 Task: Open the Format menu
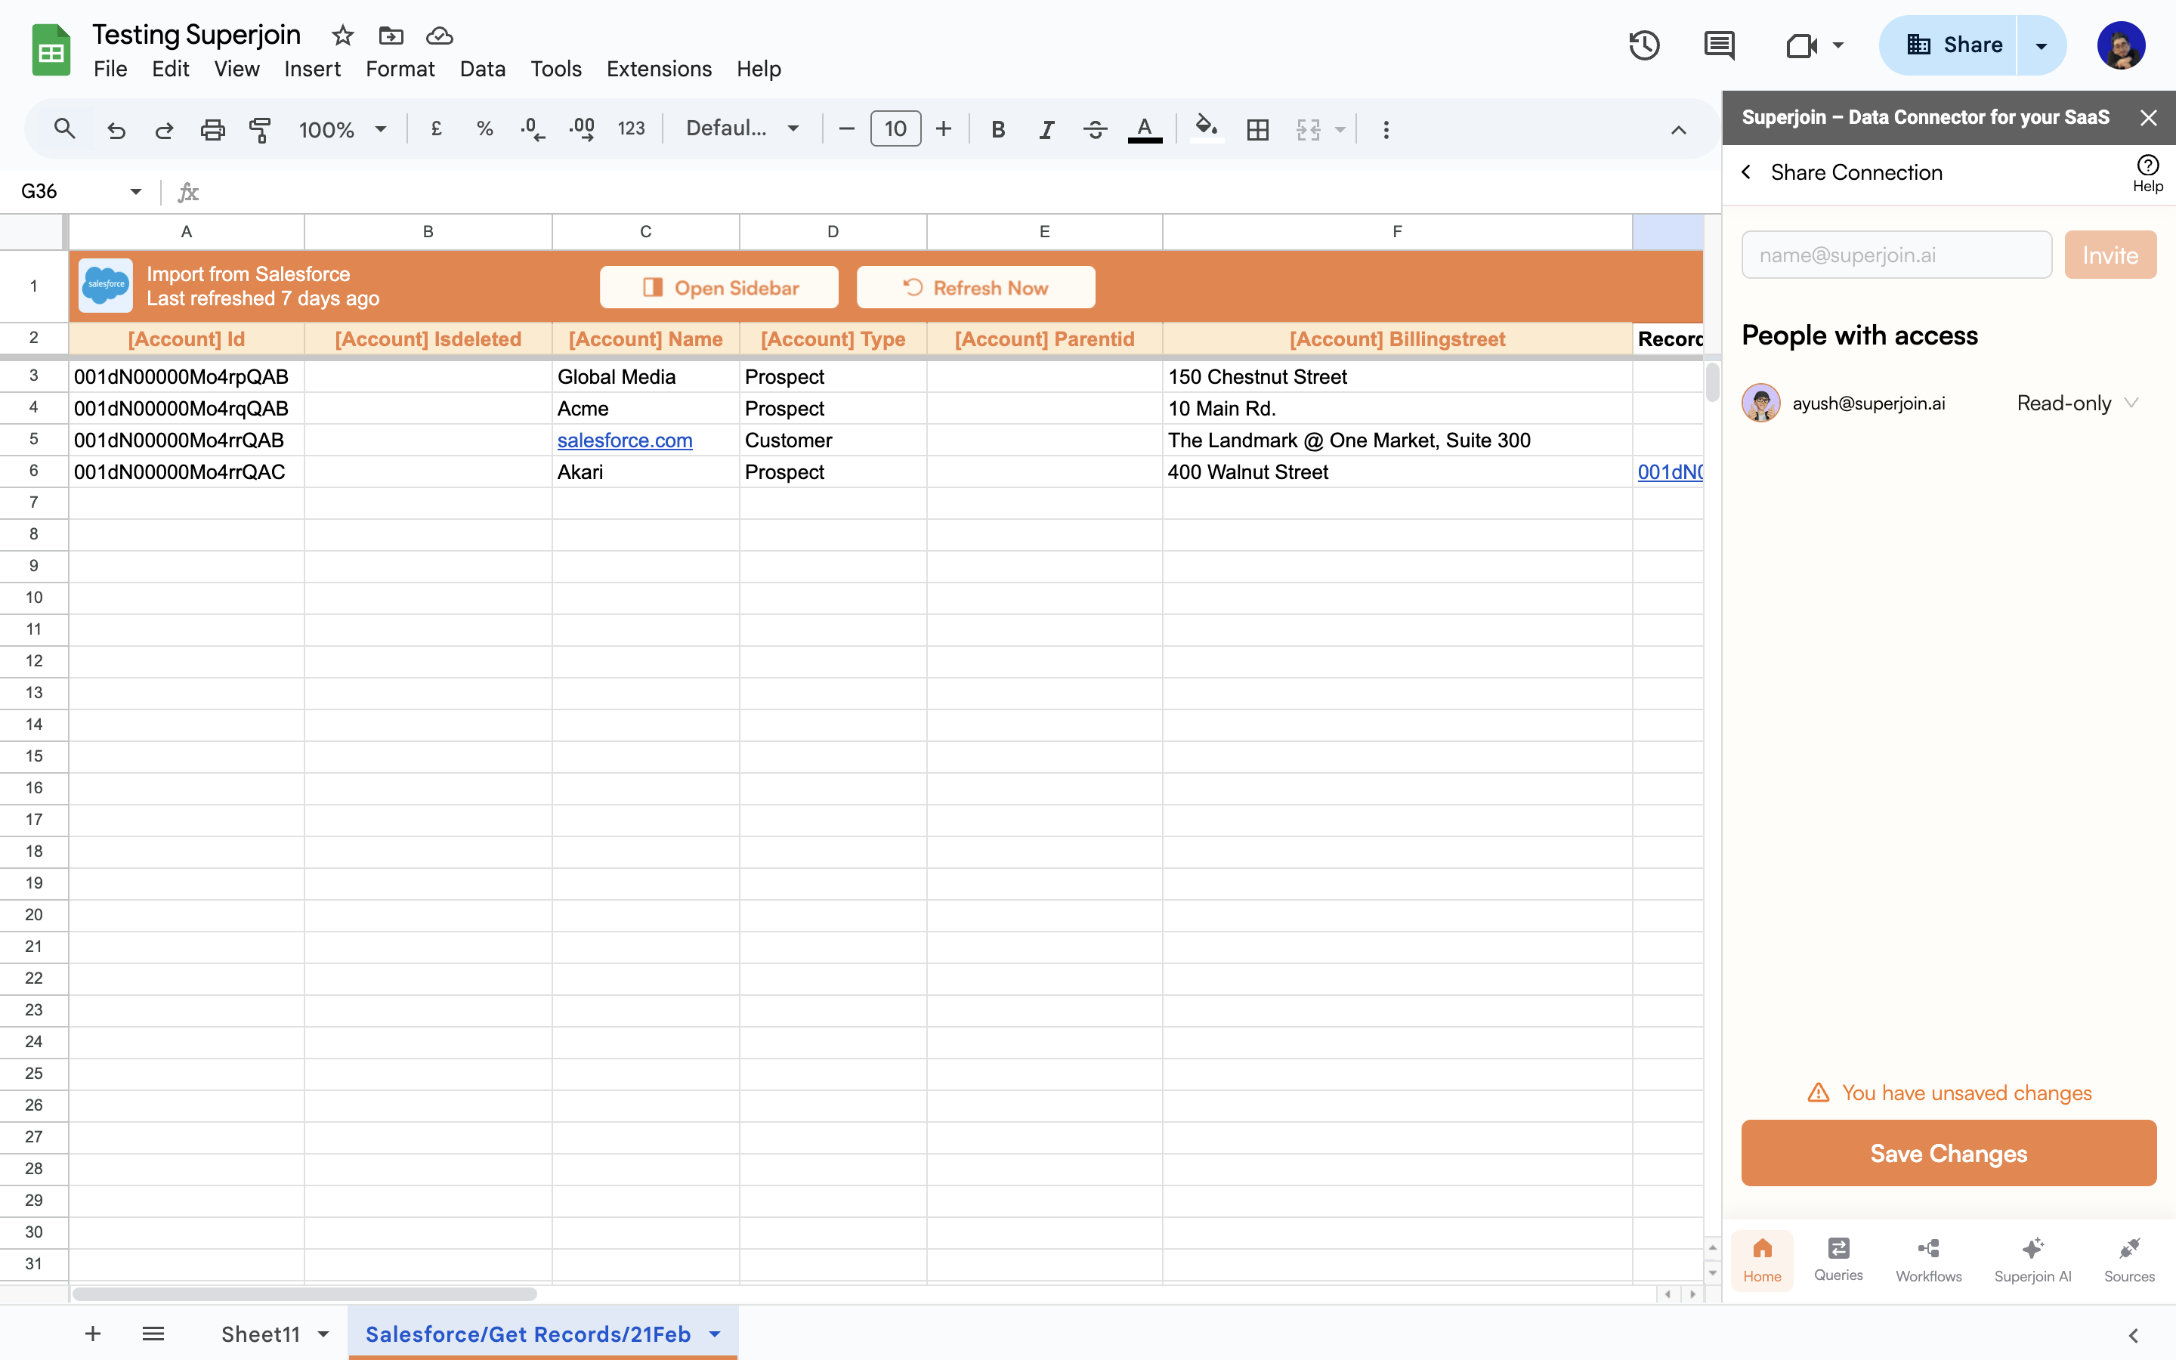click(400, 68)
